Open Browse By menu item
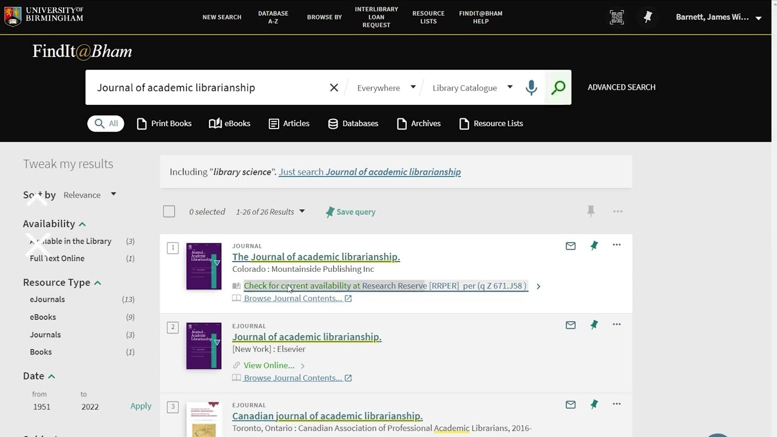The height and width of the screenshot is (437, 777). click(324, 17)
